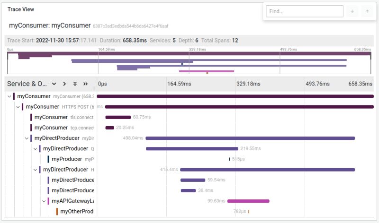This screenshot has width=379, height=223.
Task: Click the Trace Start timestamp 2022-11-30
Action: [66, 41]
